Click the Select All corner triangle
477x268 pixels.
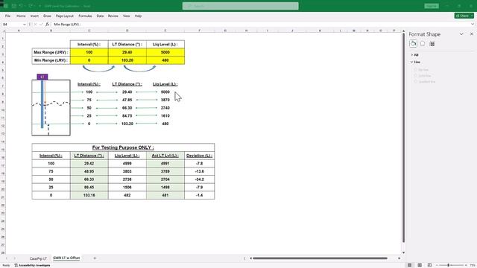(3, 31)
